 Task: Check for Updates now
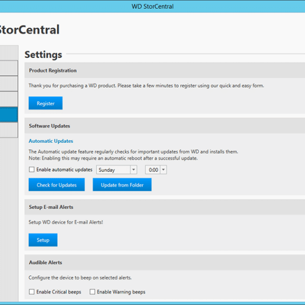(x=57, y=185)
